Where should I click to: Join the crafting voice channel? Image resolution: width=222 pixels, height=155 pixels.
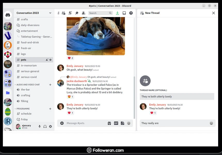26,95
